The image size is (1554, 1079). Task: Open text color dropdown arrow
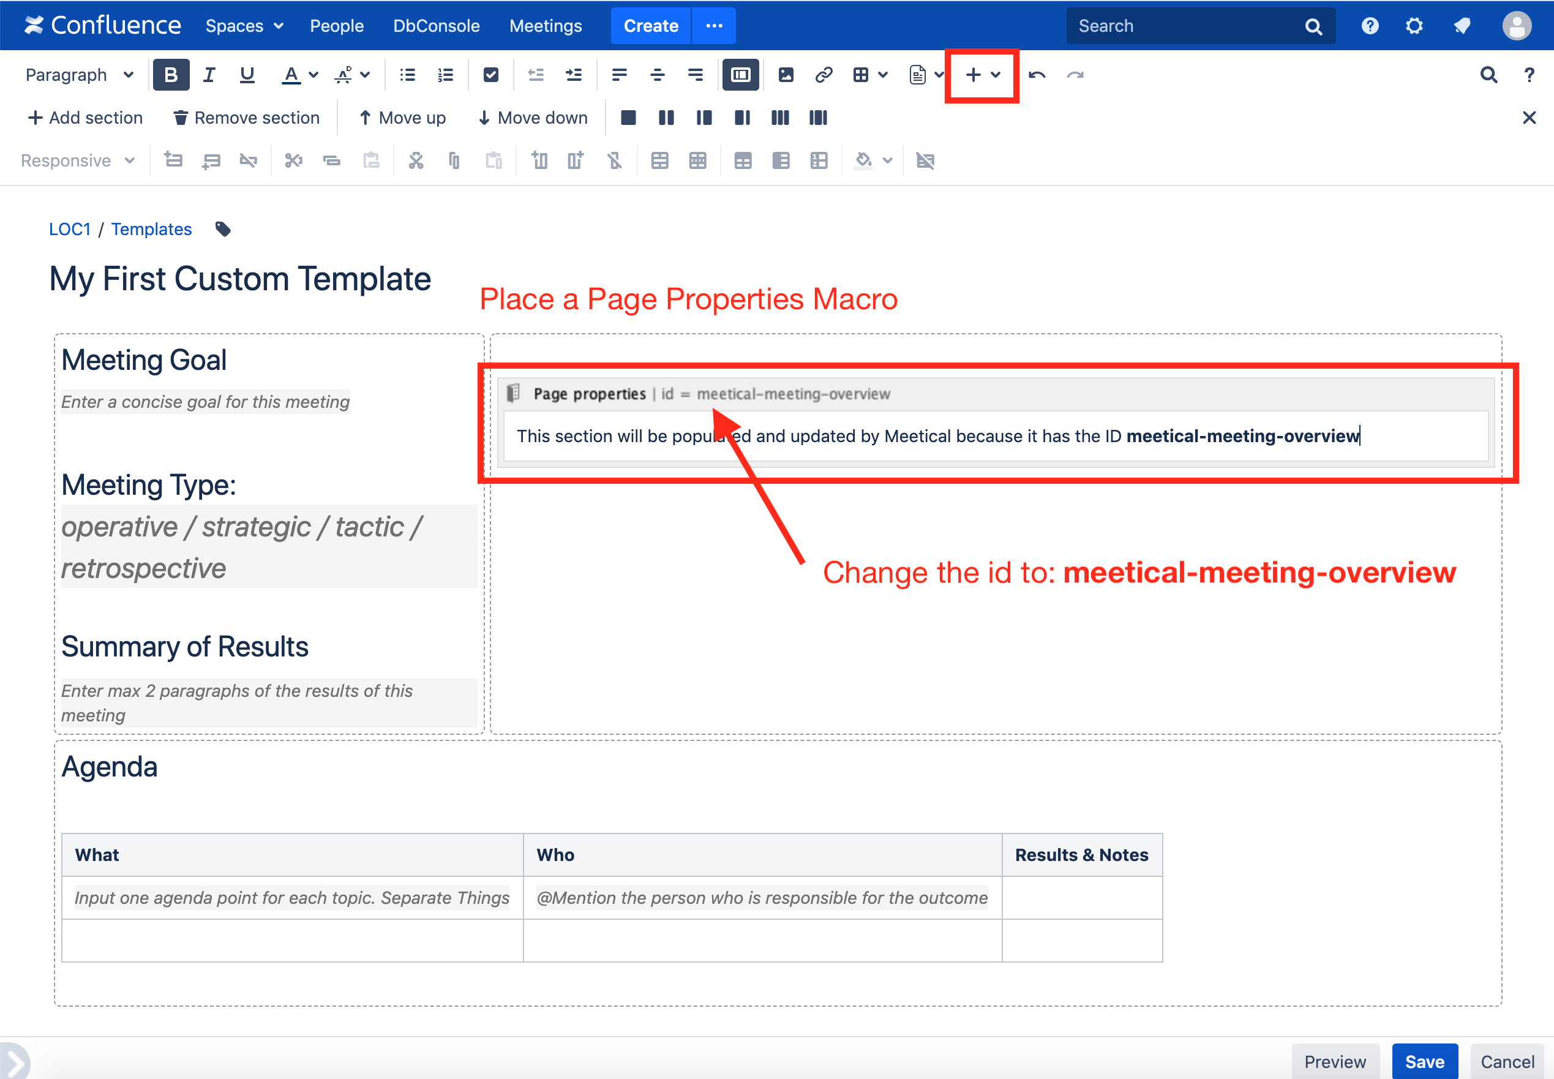pos(313,74)
